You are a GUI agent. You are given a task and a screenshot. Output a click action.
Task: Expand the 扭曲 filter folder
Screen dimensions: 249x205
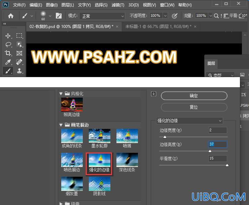pyautogui.click(x=61, y=203)
